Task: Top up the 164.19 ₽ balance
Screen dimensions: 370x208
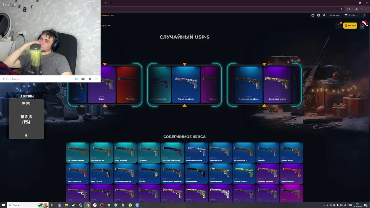Action: 350,26
